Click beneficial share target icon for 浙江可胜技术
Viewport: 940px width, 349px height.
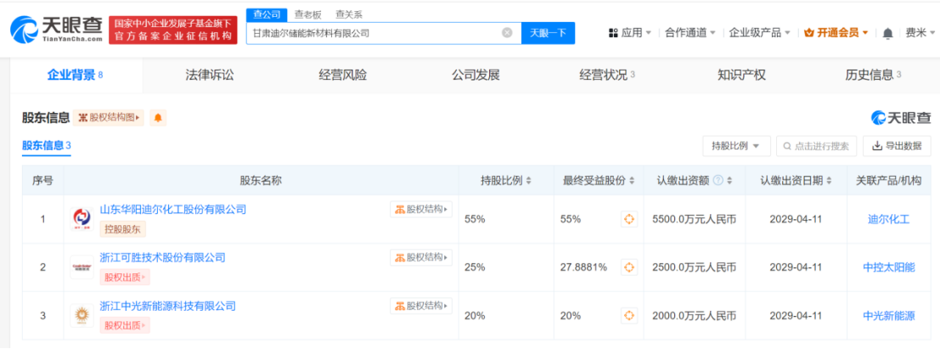tap(629, 267)
